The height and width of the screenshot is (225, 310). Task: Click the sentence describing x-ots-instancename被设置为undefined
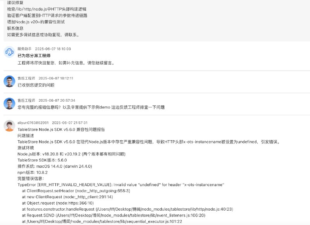pos(149,142)
